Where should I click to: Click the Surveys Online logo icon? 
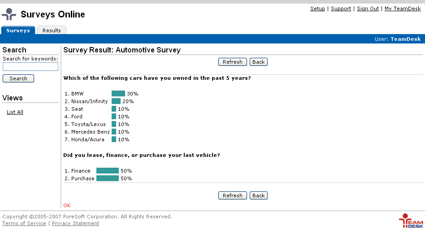coord(9,14)
